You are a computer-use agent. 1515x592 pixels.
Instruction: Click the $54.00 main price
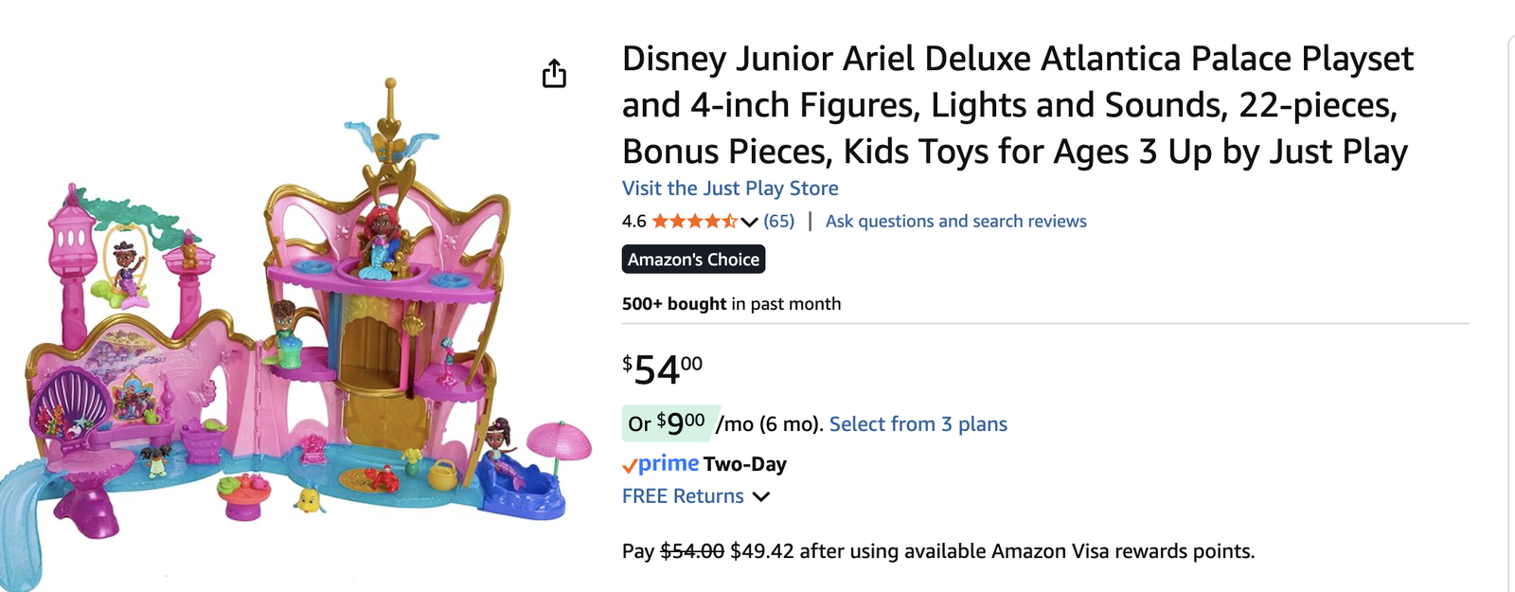pos(662,369)
